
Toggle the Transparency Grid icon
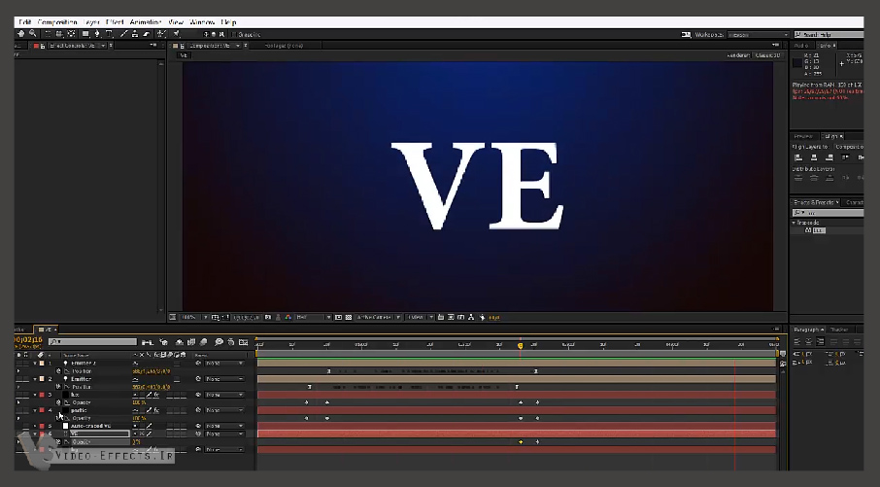tap(349, 317)
